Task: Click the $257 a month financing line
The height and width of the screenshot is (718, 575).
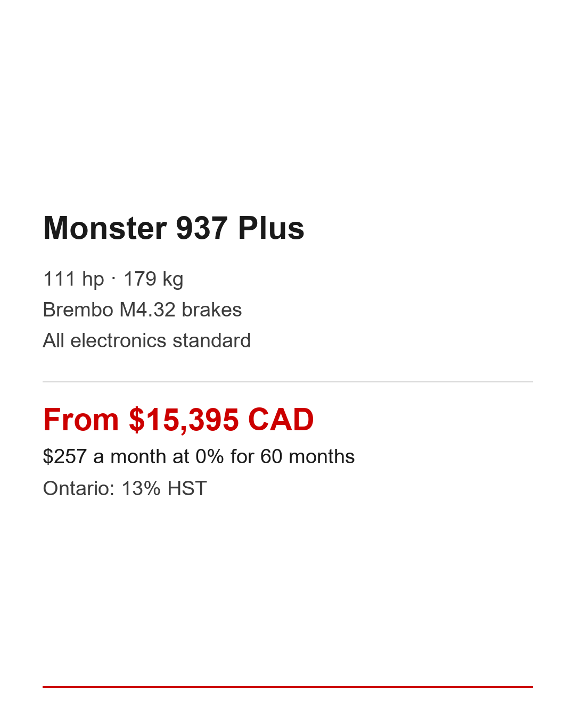Action: pyautogui.click(x=199, y=456)
